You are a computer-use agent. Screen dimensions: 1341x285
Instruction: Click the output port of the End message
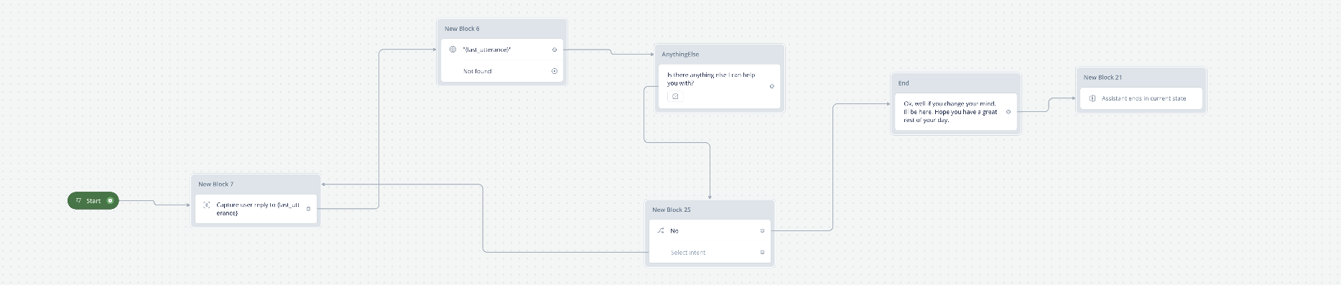(x=1008, y=112)
